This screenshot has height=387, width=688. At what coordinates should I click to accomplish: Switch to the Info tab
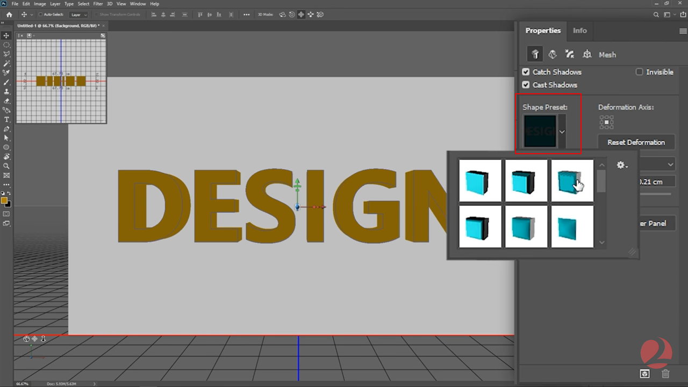[x=579, y=31]
